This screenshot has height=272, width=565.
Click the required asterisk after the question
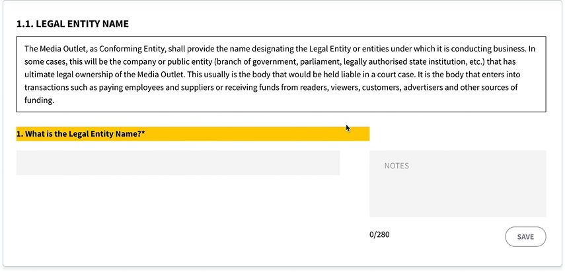[x=143, y=133]
